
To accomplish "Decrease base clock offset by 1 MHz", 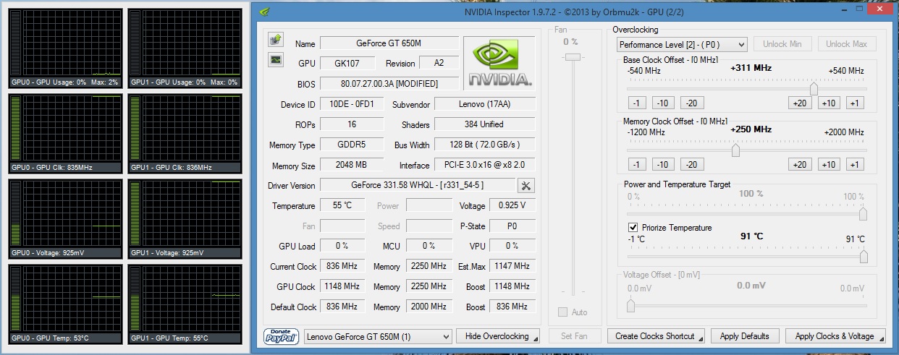I will coord(636,103).
